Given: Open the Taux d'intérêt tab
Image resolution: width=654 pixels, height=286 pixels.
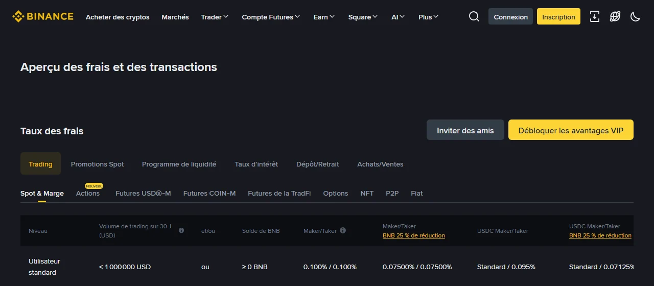Looking at the screenshot, I should pyautogui.click(x=256, y=164).
